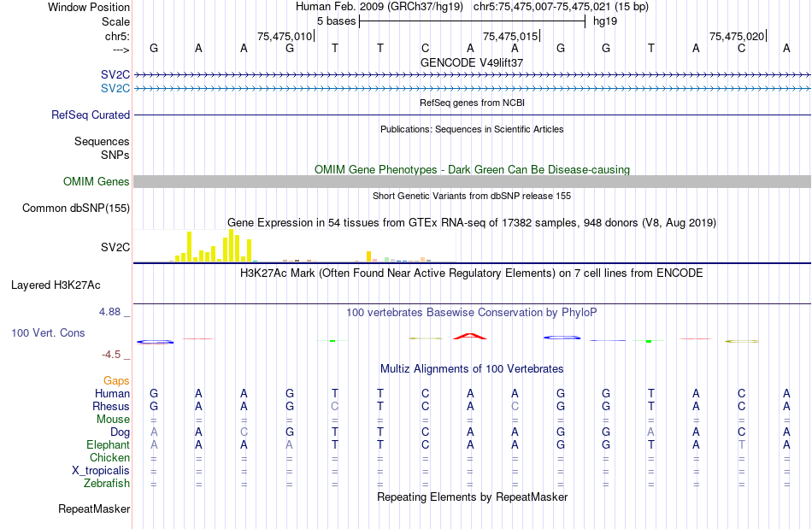Click the -4.5 PhyloP lower limit value
Viewport: 812px width, 529px height.
pyautogui.click(x=111, y=355)
